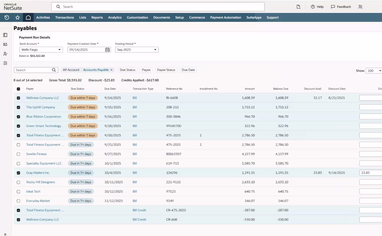This screenshot has height=236, width=382.
Task: Open the Bill link for Everyday Market
Action: pos(135,201)
